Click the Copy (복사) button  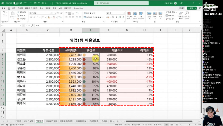pyautogui.click(x=20, y=16)
